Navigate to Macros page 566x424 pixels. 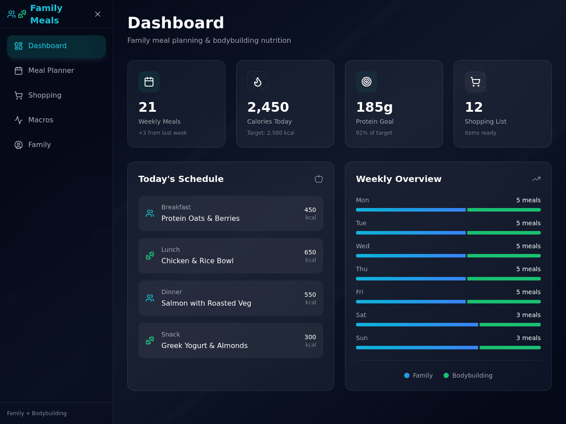click(x=56, y=120)
